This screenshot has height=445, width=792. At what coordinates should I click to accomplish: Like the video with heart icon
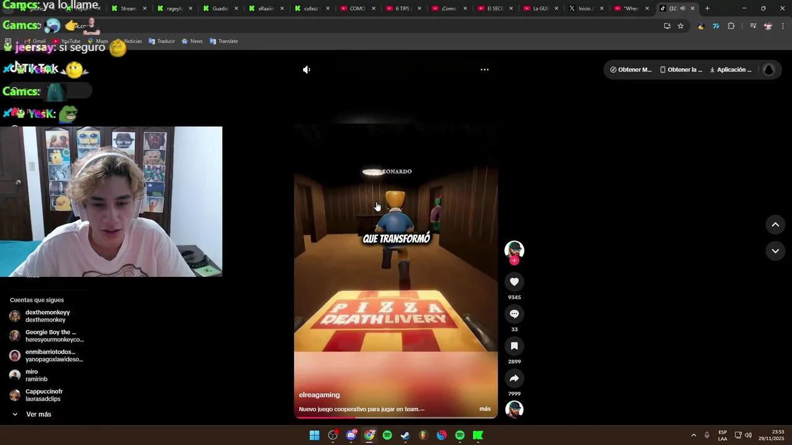(514, 282)
